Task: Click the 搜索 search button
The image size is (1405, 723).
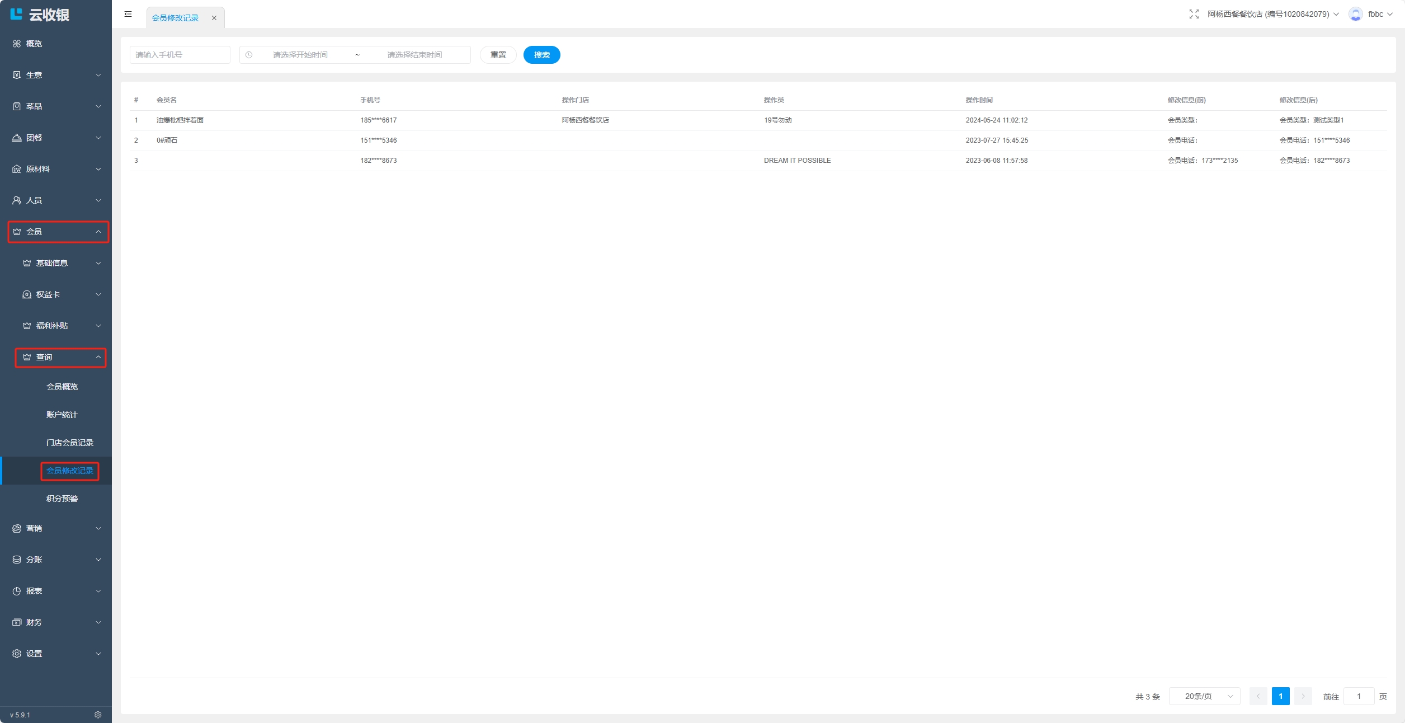Action: [541, 55]
